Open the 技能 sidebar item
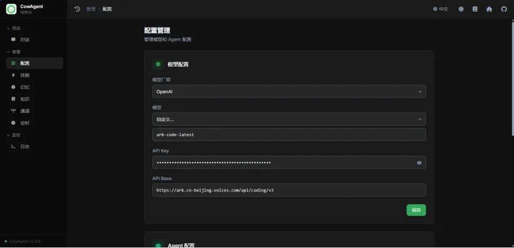This screenshot has height=248, width=514. coord(35,75)
